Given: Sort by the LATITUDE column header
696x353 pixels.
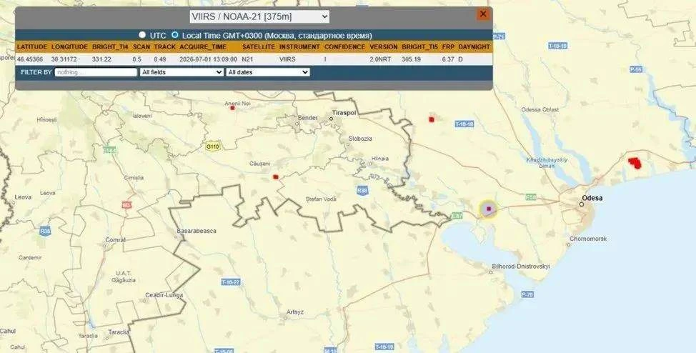Looking at the screenshot, I should (32, 46).
